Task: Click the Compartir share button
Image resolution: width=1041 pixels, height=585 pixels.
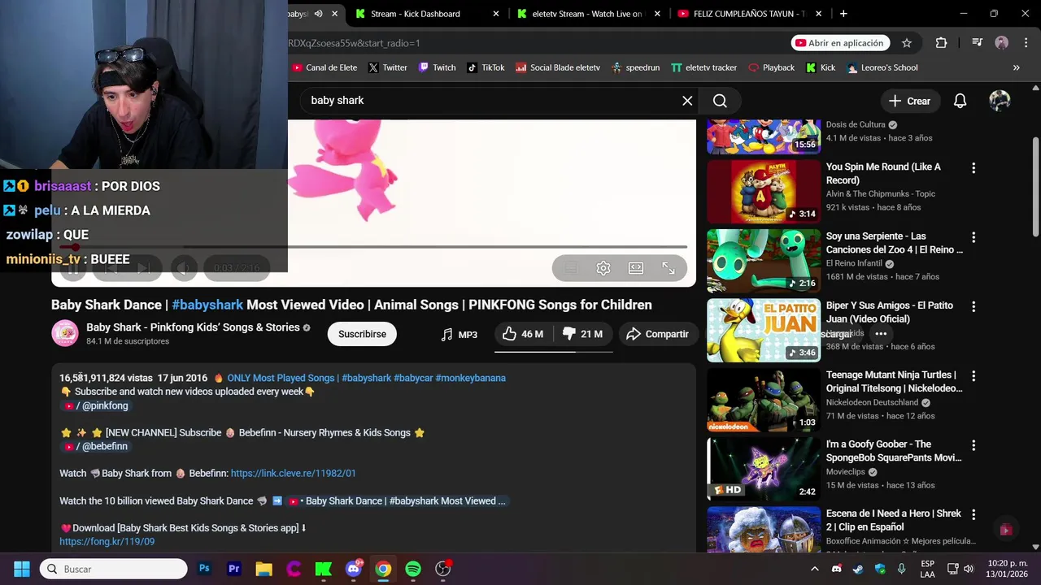Action: (x=657, y=334)
